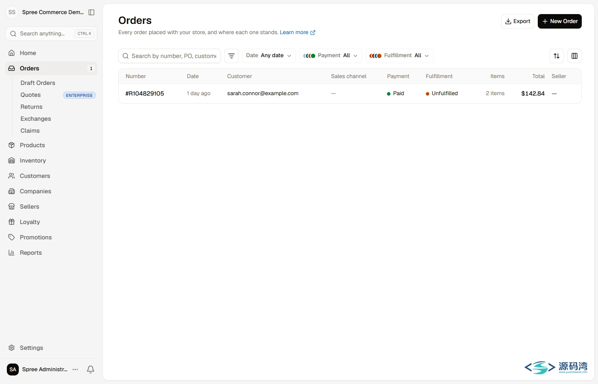Click the Customers people icon
The width and height of the screenshot is (598, 384).
(x=12, y=176)
